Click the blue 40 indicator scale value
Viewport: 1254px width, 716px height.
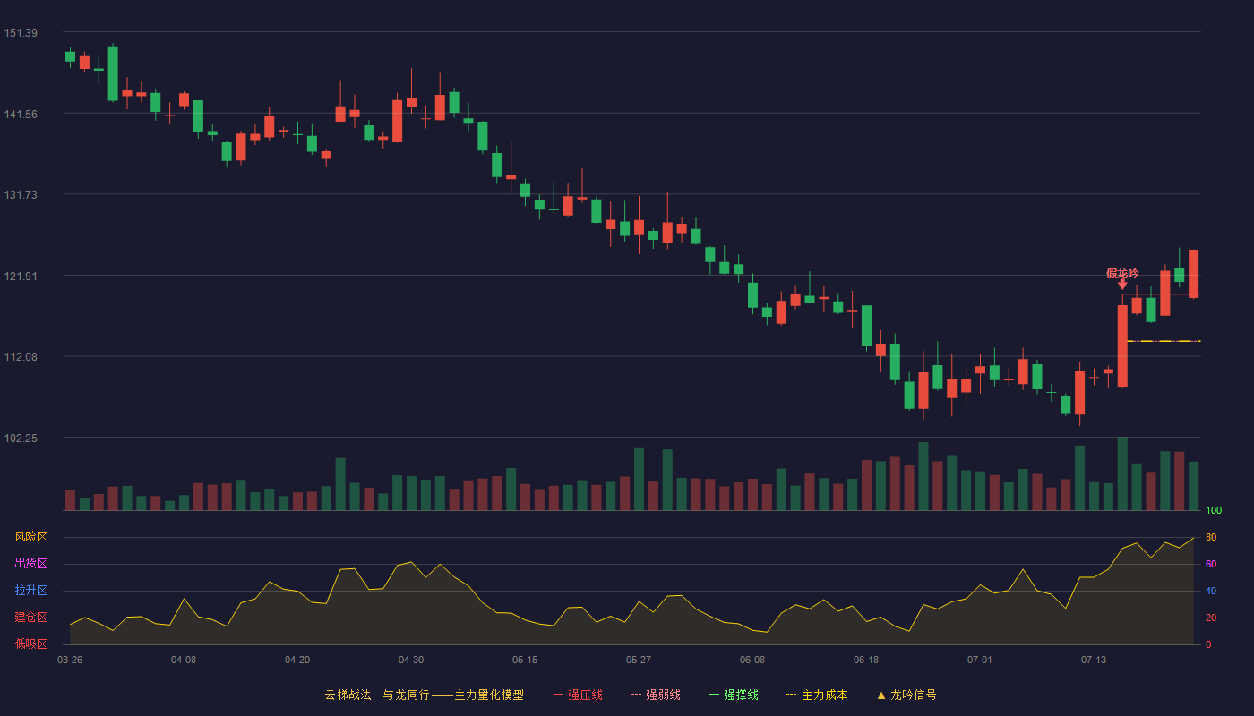tap(1210, 591)
